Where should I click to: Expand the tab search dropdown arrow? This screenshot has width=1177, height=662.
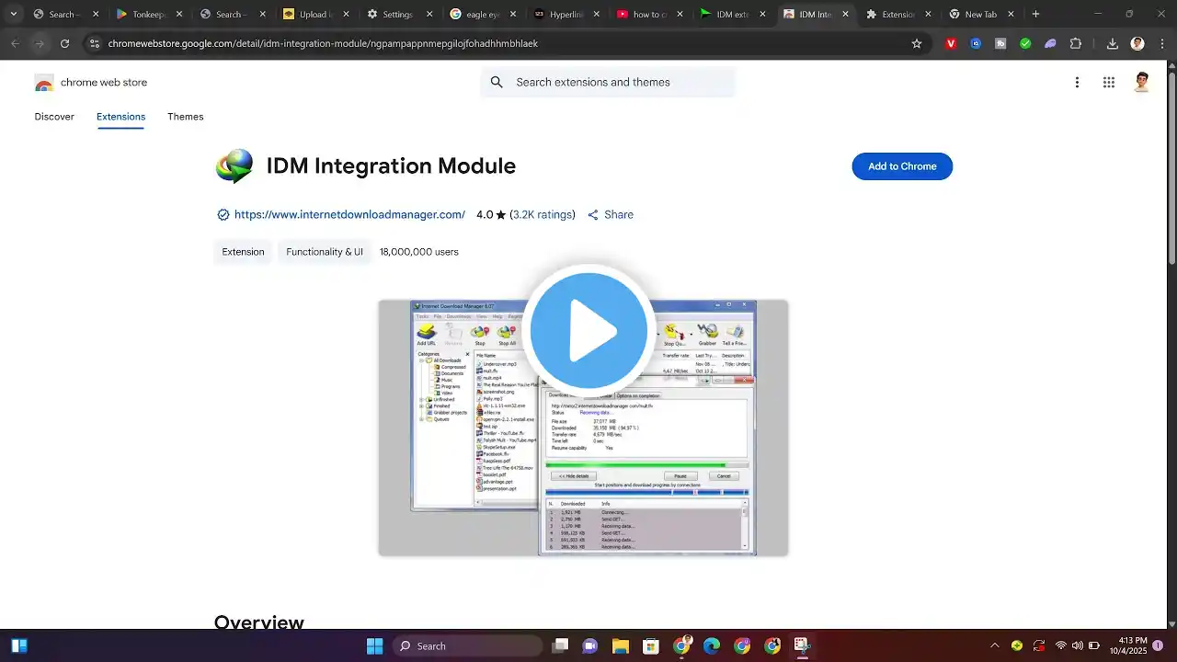tap(13, 14)
